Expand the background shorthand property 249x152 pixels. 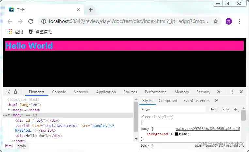point(172,134)
